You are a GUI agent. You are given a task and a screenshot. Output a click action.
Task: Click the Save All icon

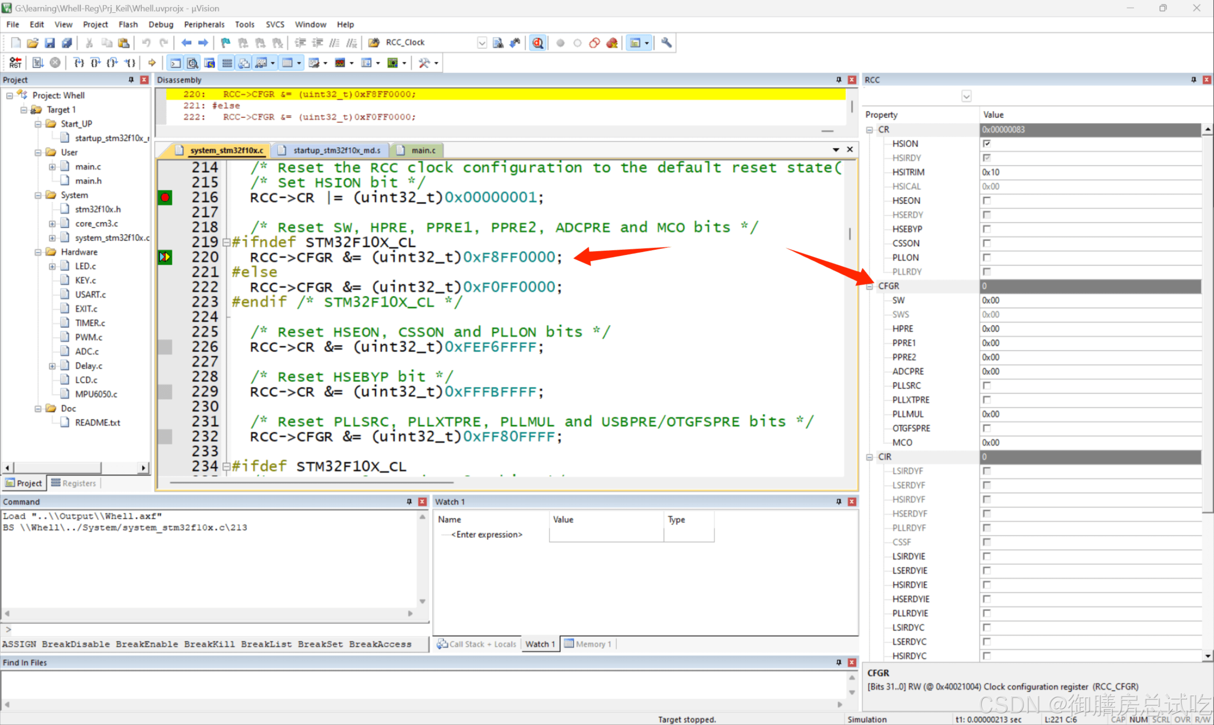[67, 43]
